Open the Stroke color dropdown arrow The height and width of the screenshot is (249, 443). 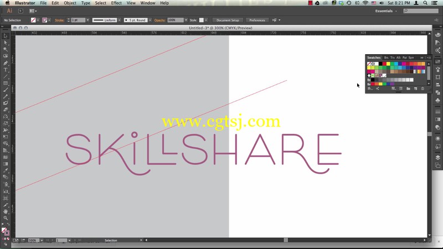point(49,20)
